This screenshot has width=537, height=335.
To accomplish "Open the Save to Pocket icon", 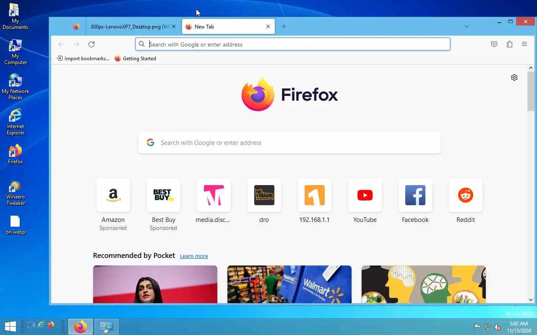I will pyautogui.click(x=494, y=44).
